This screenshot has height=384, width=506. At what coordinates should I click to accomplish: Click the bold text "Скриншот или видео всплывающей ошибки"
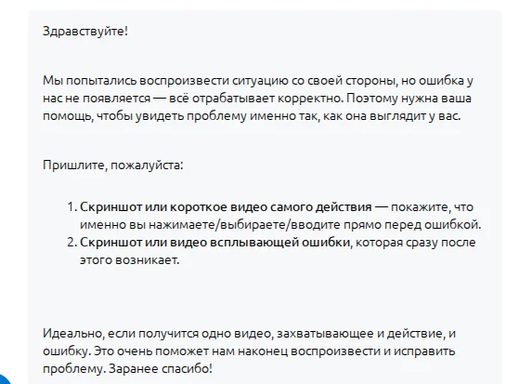tap(214, 243)
